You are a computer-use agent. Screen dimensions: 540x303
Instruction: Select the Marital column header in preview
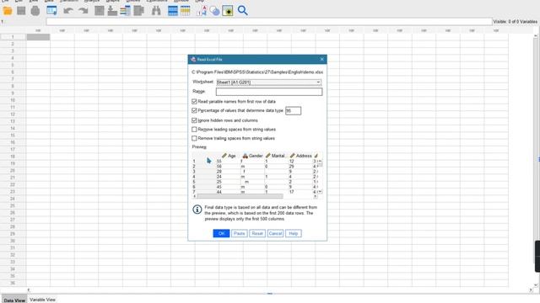[x=276, y=156]
